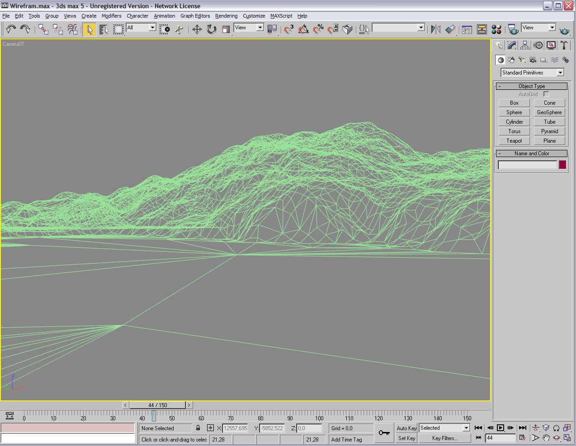The width and height of the screenshot is (576, 446).
Task: Click the object color swatch
Action: (x=562, y=165)
